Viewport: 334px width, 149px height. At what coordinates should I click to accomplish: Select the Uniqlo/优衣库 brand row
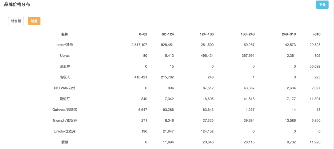[x=65, y=131]
